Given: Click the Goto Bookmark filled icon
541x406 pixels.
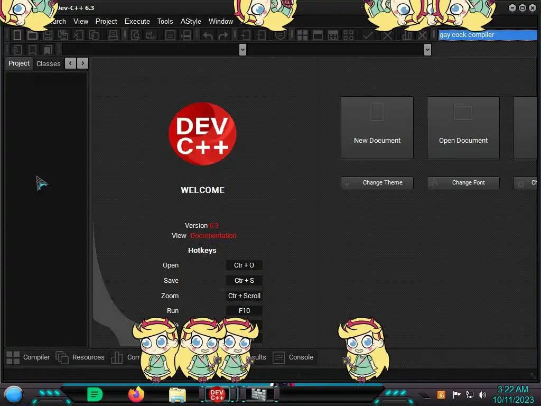Looking at the screenshot, I should [x=48, y=50].
